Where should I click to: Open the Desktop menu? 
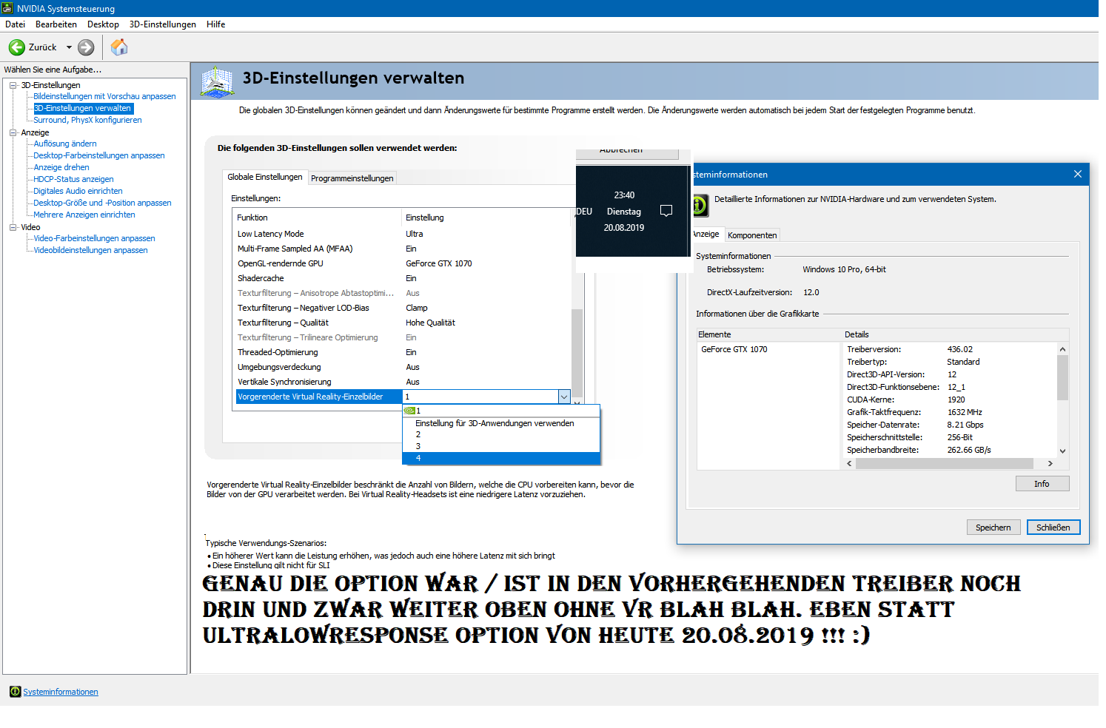click(x=103, y=24)
